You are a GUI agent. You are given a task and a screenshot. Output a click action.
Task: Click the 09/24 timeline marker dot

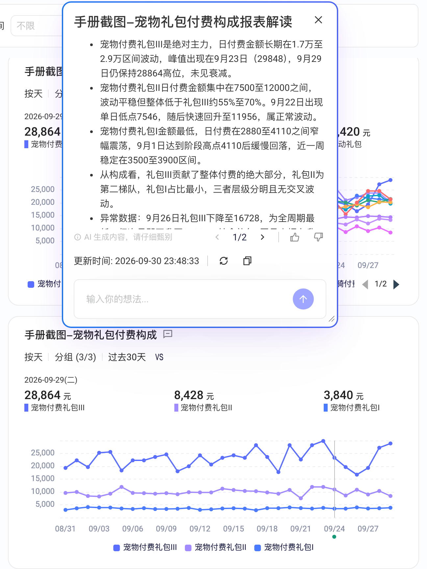point(334,537)
